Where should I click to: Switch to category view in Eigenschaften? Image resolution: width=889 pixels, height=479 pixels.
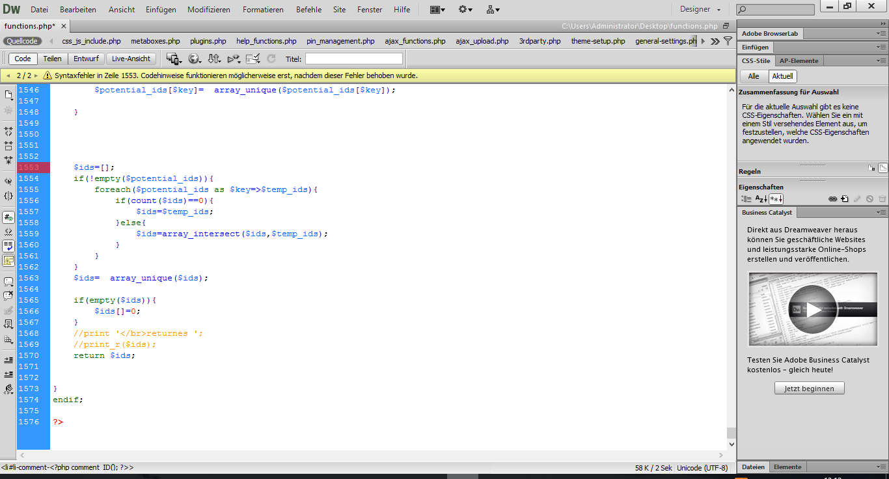tap(746, 198)
